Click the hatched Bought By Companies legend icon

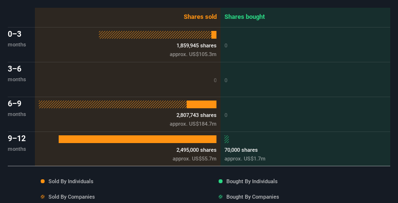[x=221, y=197]
